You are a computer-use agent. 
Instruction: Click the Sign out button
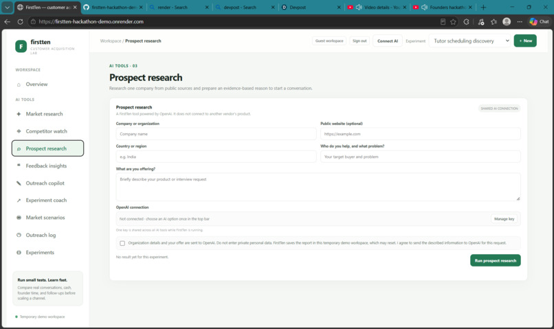pos(359,41)
